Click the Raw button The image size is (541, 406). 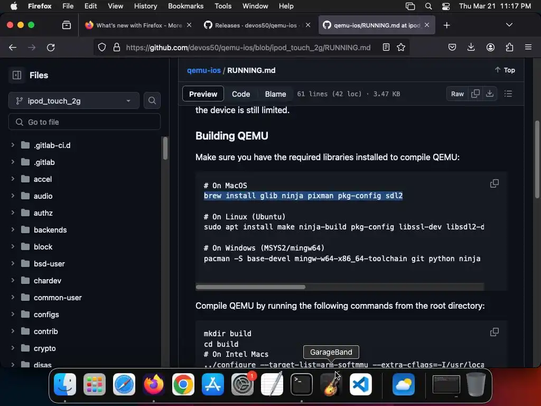pyautogui.click(x=457, y=94)
